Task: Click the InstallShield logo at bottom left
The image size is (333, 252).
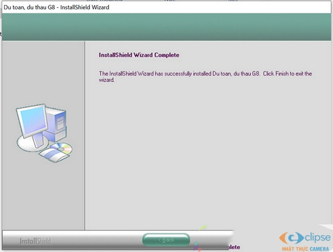Action: tap(35, 241)
